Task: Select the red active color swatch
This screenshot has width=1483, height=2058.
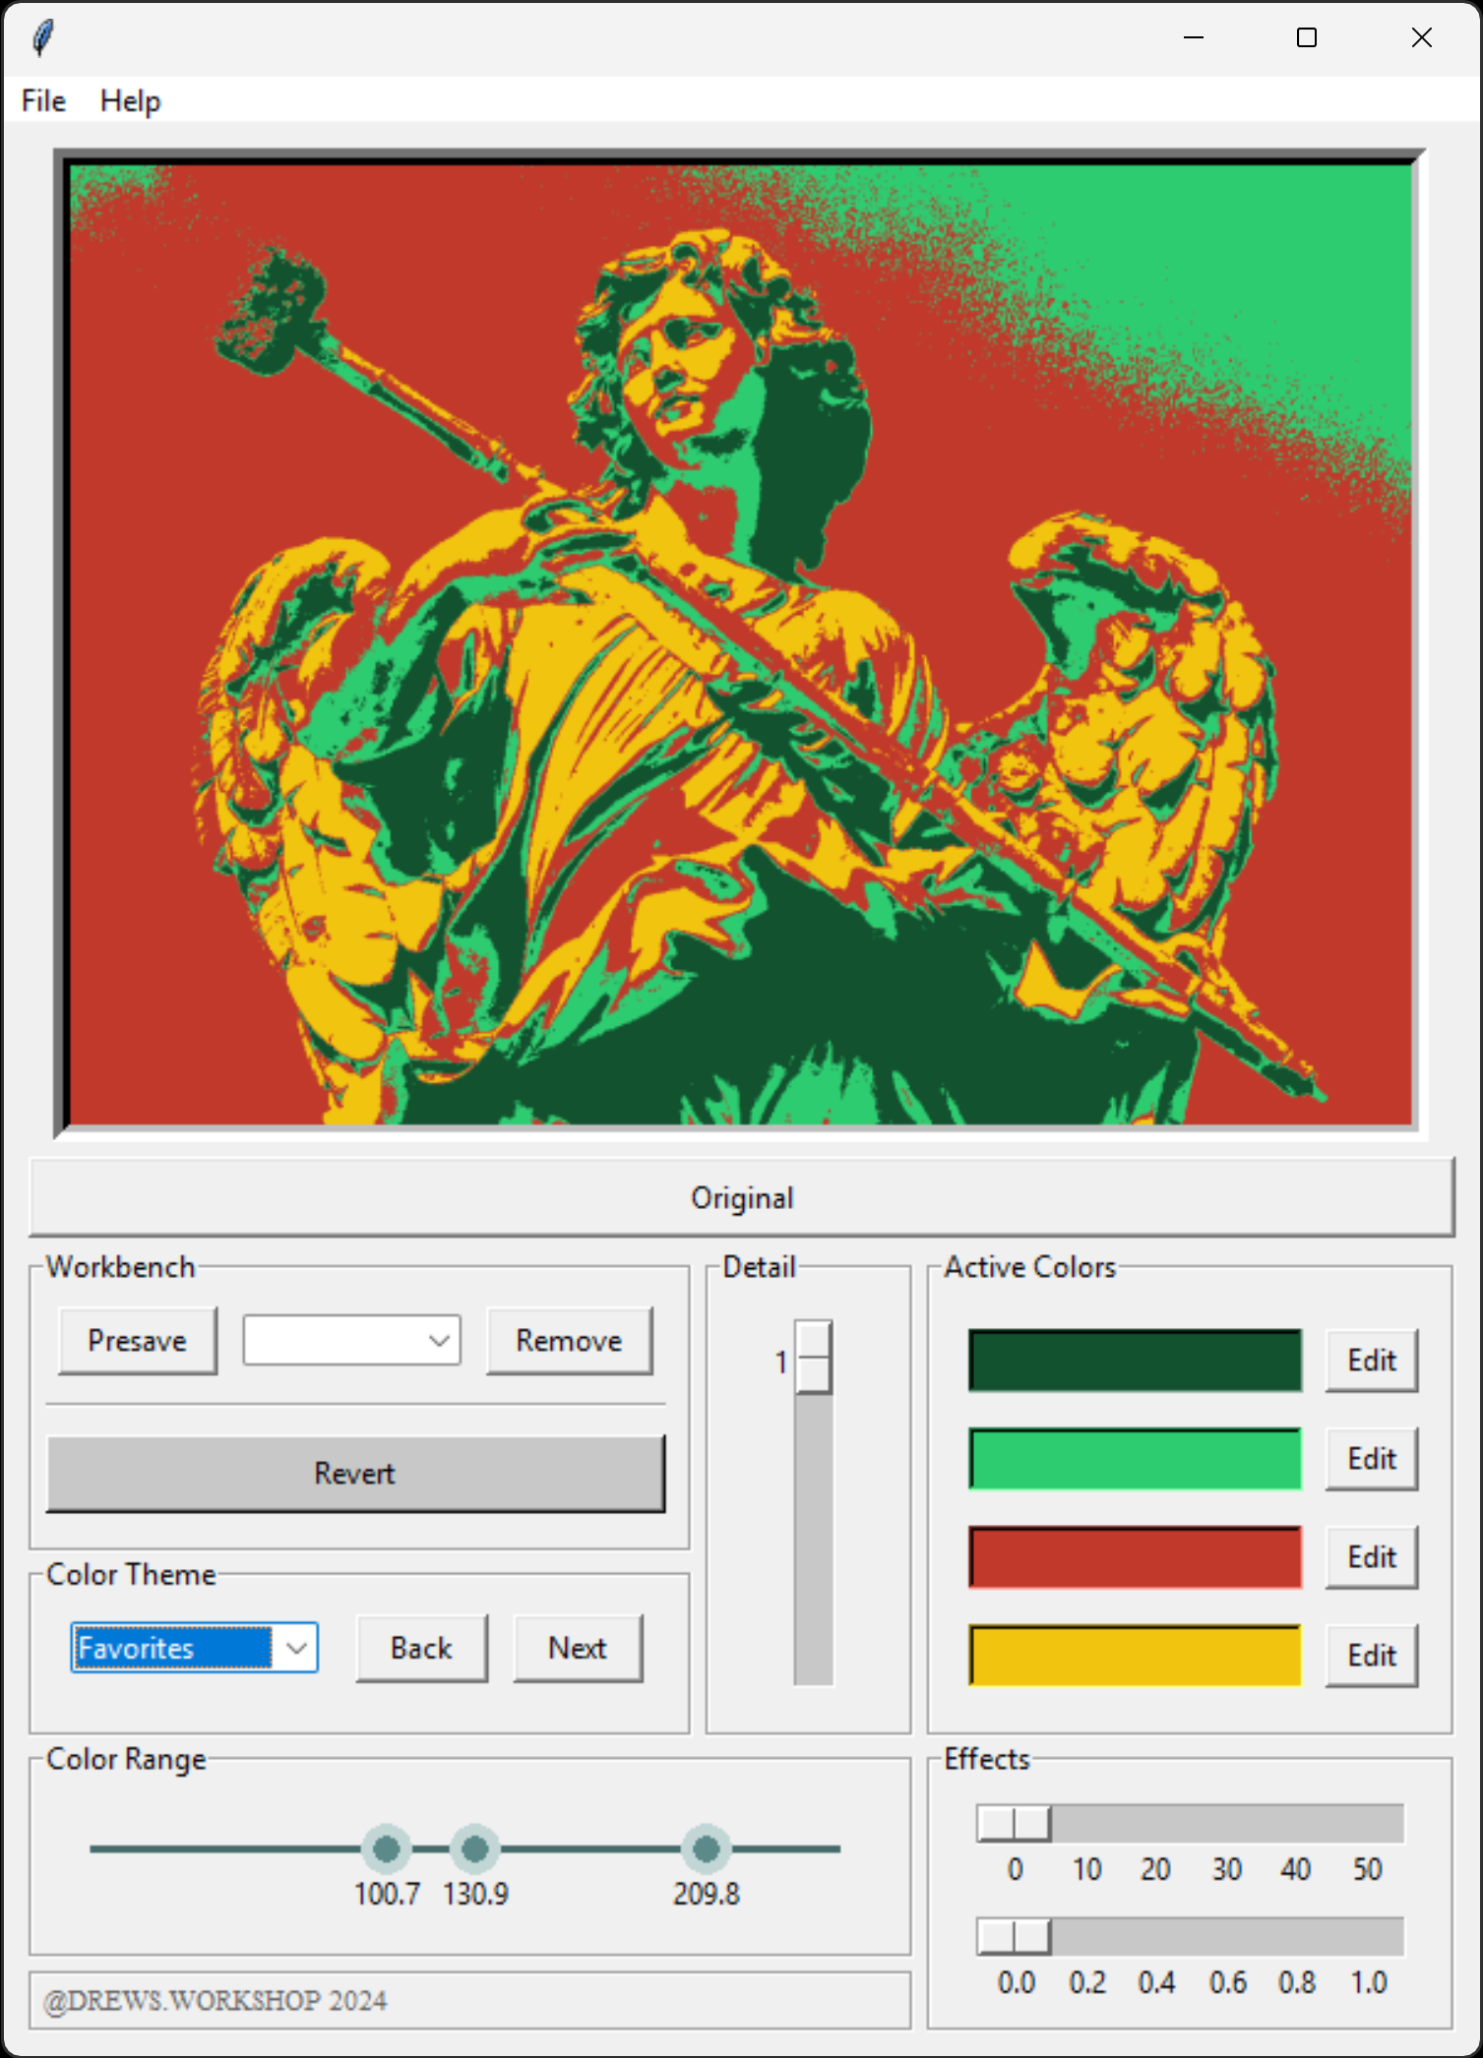Action: [x=1135, y=1557]
